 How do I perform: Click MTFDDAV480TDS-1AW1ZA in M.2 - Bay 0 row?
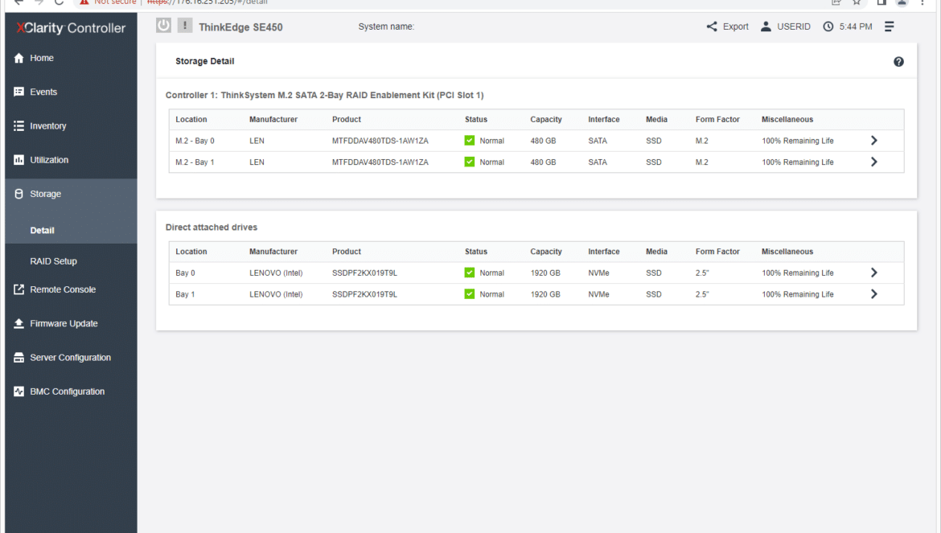pyautogui.click(x=380, y=141)
